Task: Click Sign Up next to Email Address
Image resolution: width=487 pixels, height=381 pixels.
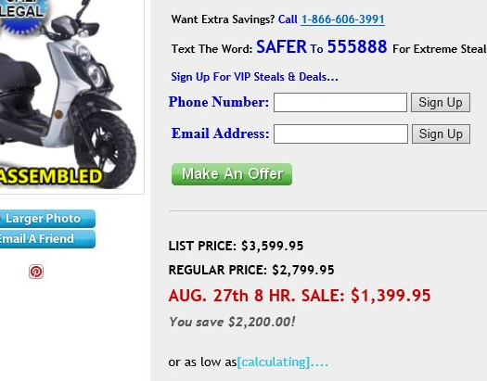Action: 441,134
